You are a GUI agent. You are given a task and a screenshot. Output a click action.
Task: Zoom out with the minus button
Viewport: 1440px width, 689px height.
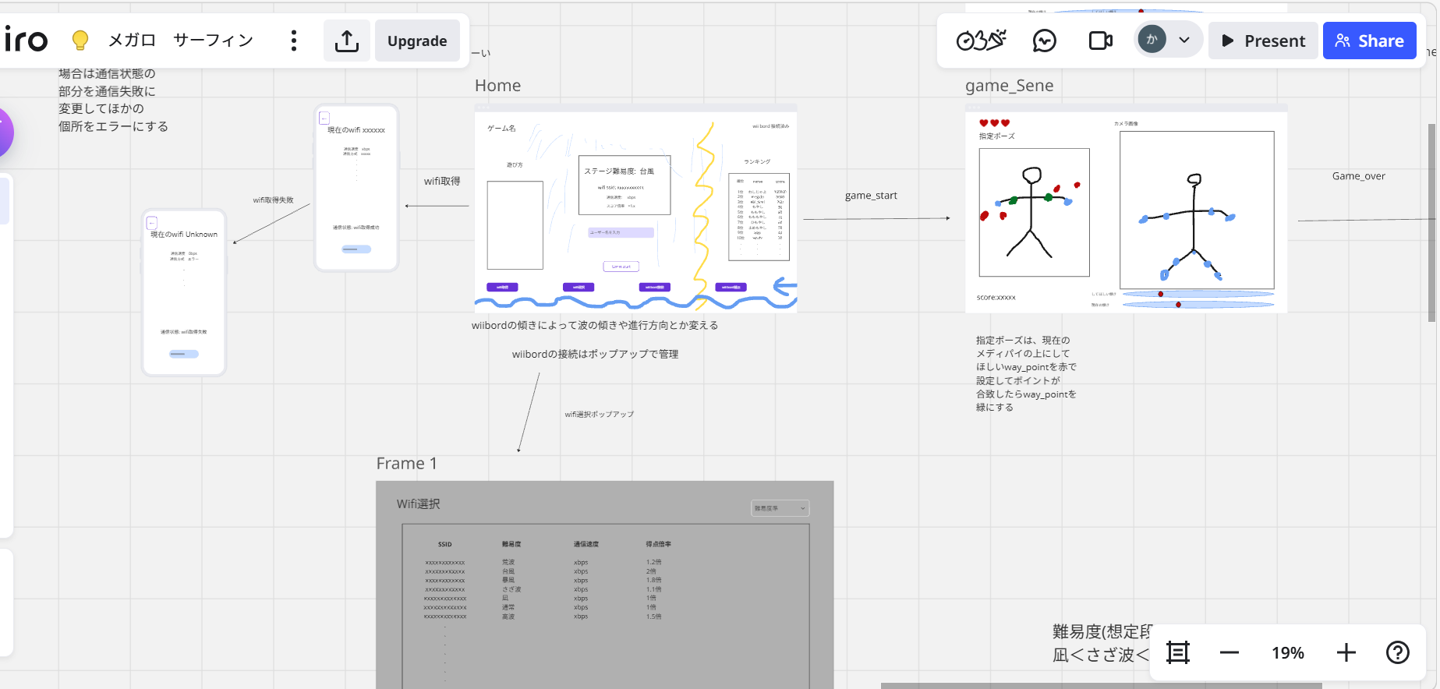tap(1229, 652)
